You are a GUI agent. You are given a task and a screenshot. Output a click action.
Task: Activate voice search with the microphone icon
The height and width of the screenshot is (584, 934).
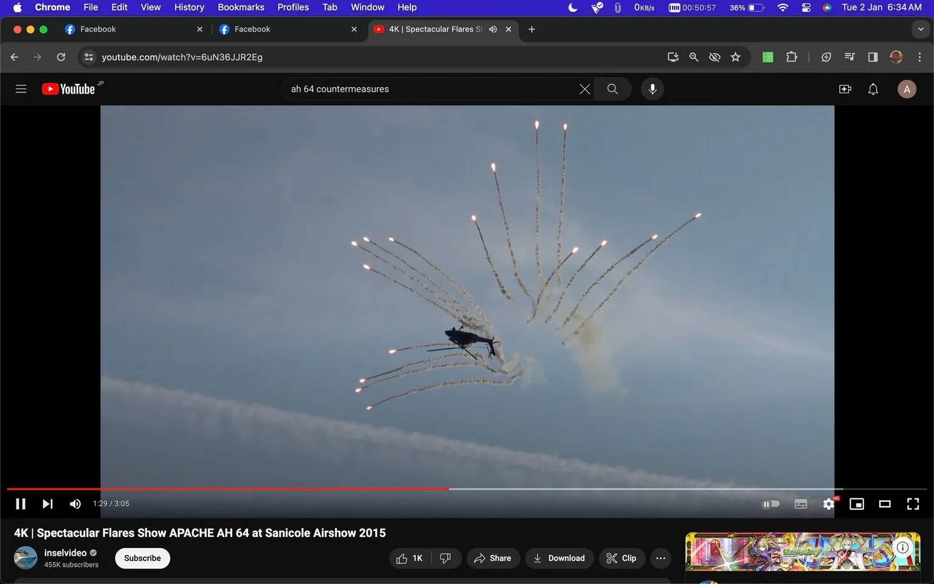pos(652,89)
